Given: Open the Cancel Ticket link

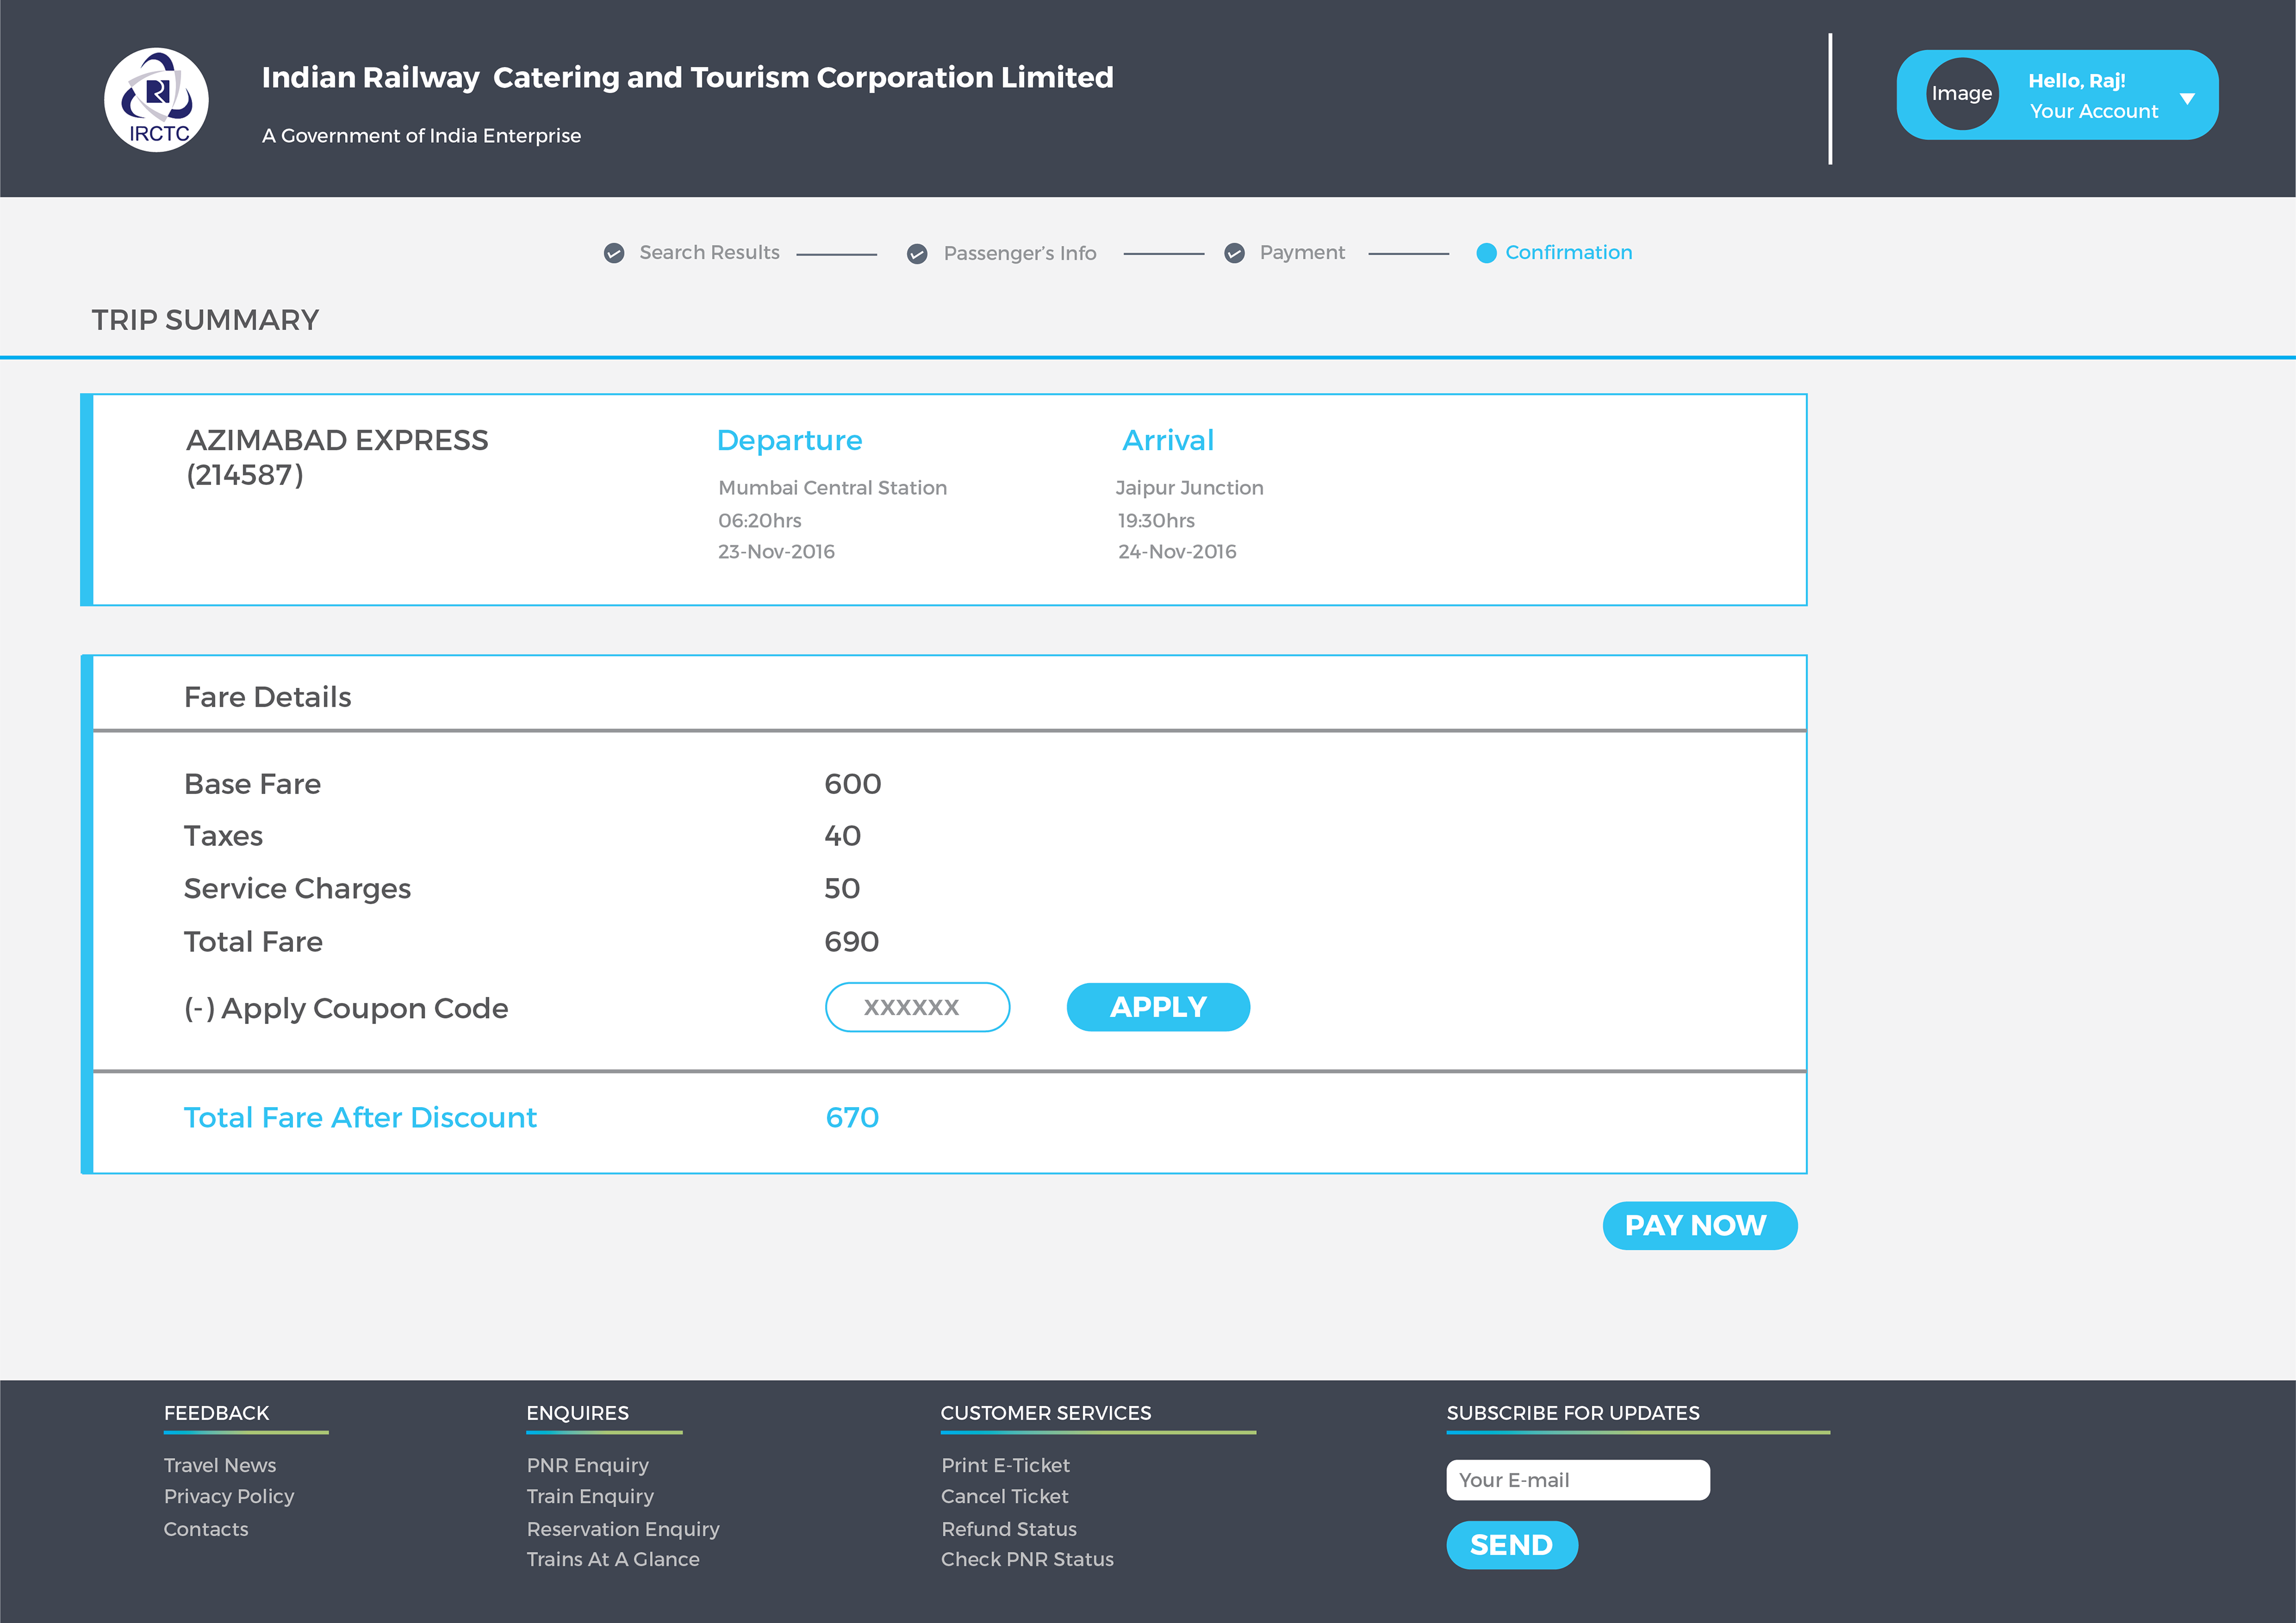Looking at the screenshot, I should [x=1005, y=1497].
